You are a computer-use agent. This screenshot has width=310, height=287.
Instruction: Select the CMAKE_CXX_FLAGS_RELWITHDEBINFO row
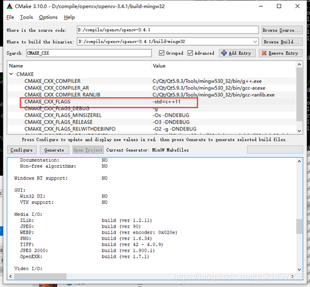pyautogui.click(x=151, y=129)
